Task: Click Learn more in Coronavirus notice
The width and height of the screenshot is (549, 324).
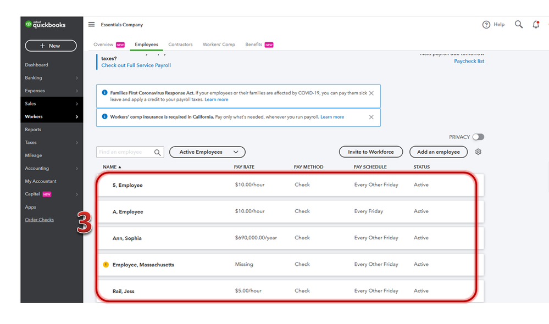Action: click(217, 99)
